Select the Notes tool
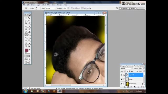The width and height of the screenshot is (168, 94). click(26, 44)
